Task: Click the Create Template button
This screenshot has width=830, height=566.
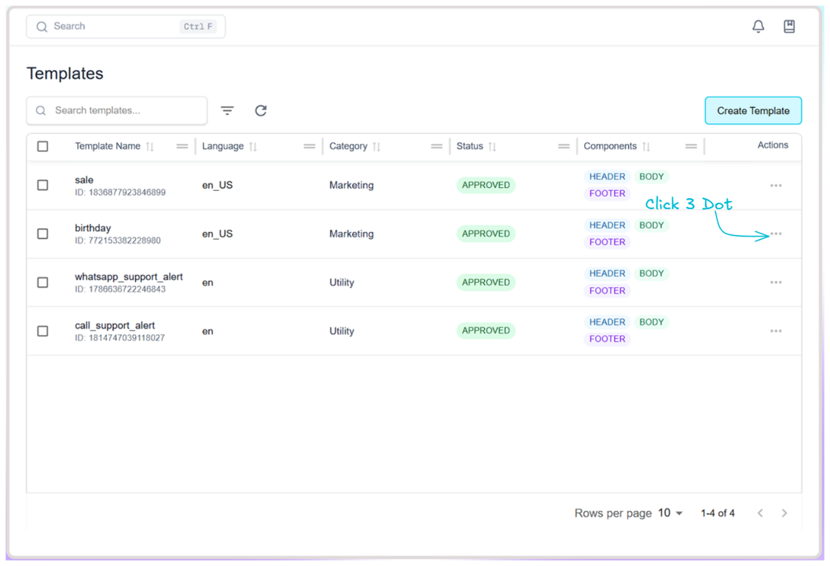Action: click(752, 111)
